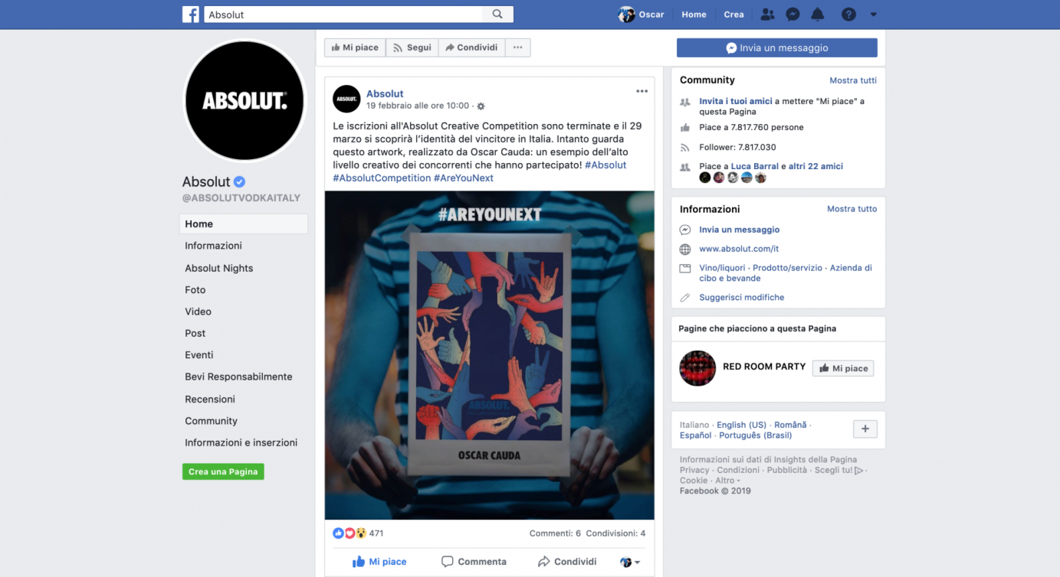Toggle Mi piace on the Absolut page
The width and height of the screenshot is (1060, 577).
[355, 47]
